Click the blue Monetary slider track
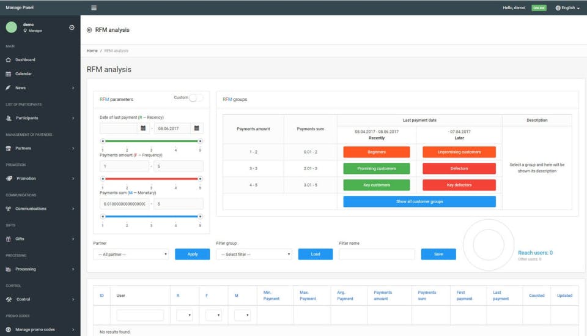Screen dimensions: 587x336 tap(151, 217)
